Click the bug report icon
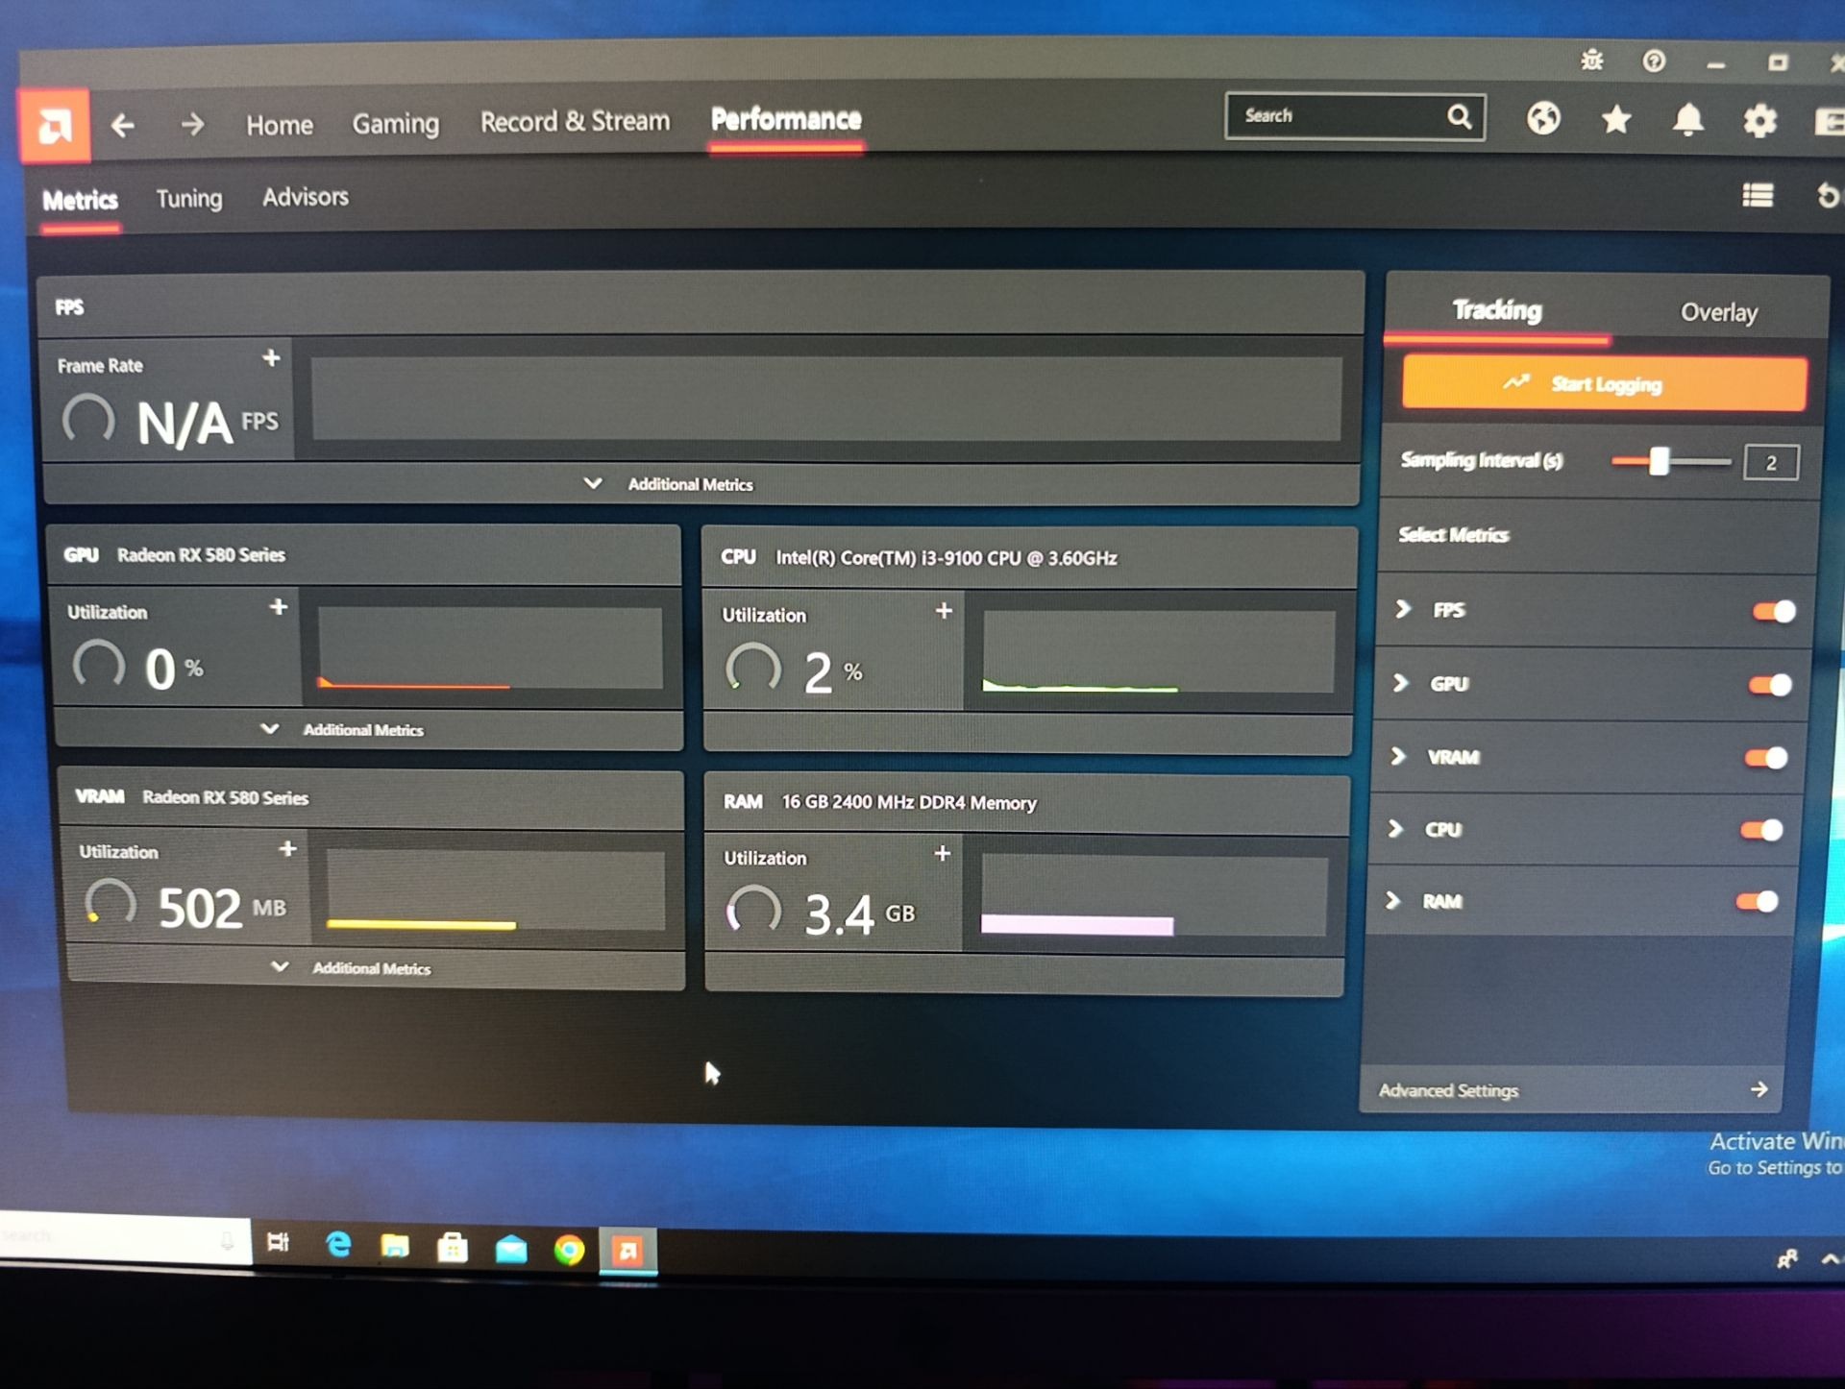Screen dimensions: 1845x1389 [1591, 61]
